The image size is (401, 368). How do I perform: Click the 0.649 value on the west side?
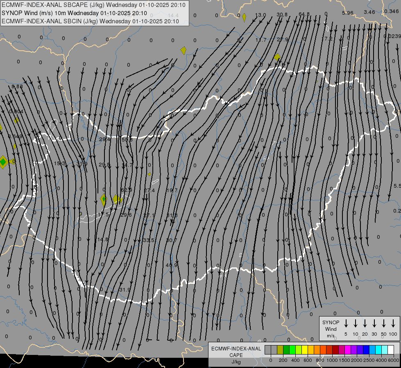(15, 137)
